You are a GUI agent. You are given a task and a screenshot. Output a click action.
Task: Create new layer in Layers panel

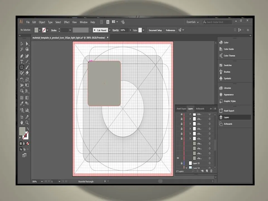207,171
